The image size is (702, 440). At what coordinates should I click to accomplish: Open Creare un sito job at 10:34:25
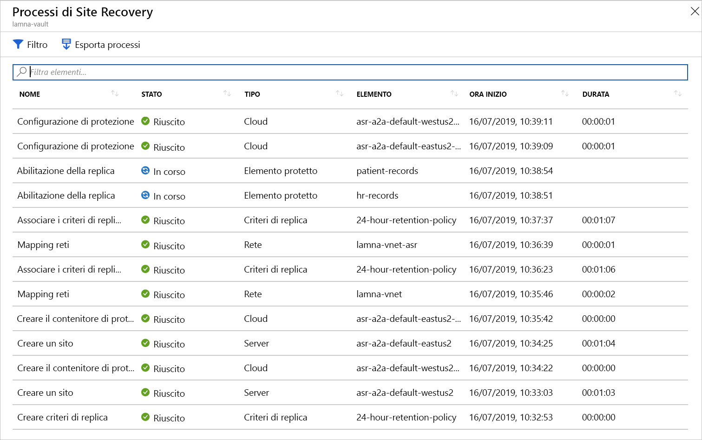click(45, 343)
